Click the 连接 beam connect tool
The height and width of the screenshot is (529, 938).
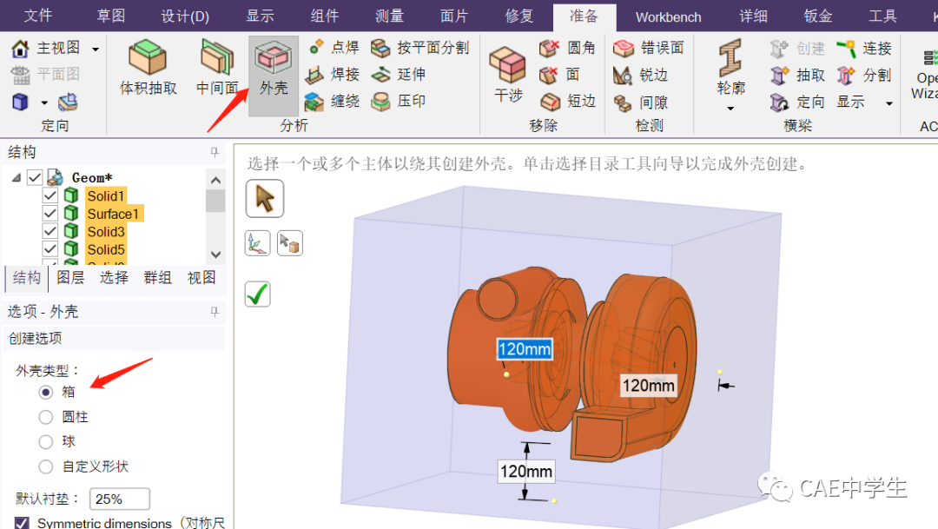864,48
